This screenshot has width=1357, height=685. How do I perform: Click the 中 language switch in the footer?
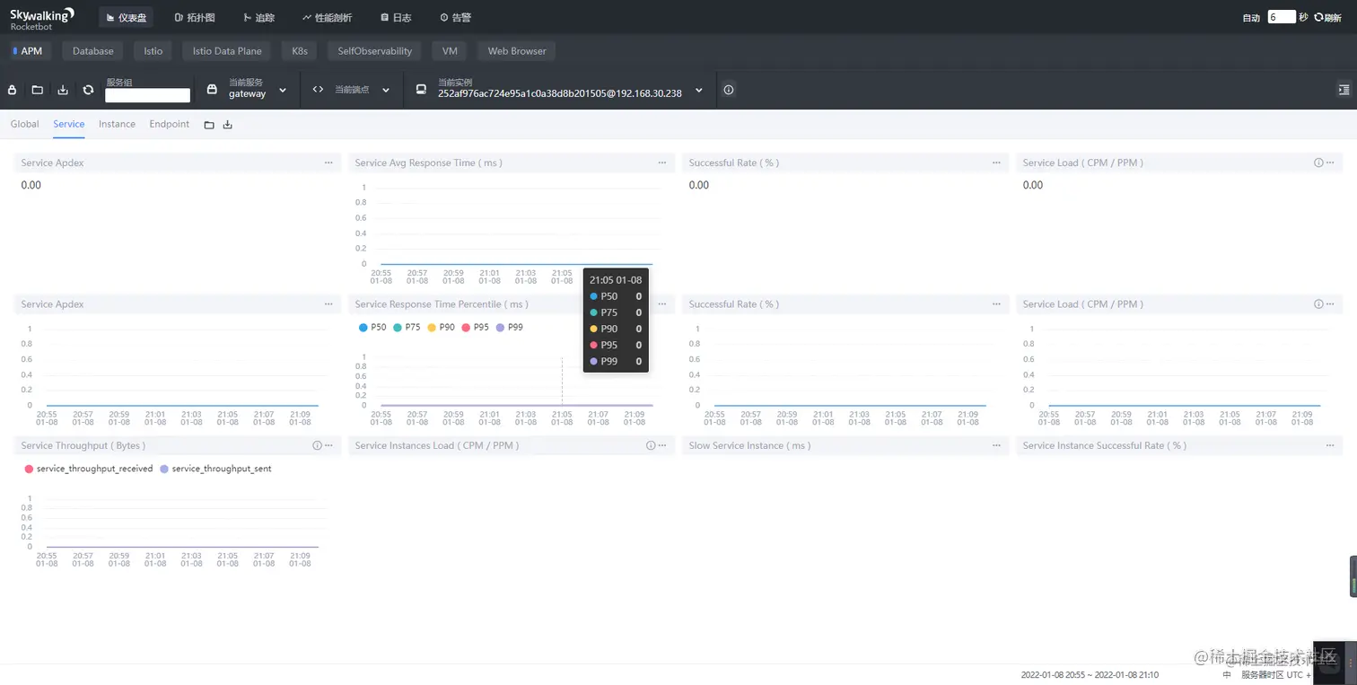1227,674
